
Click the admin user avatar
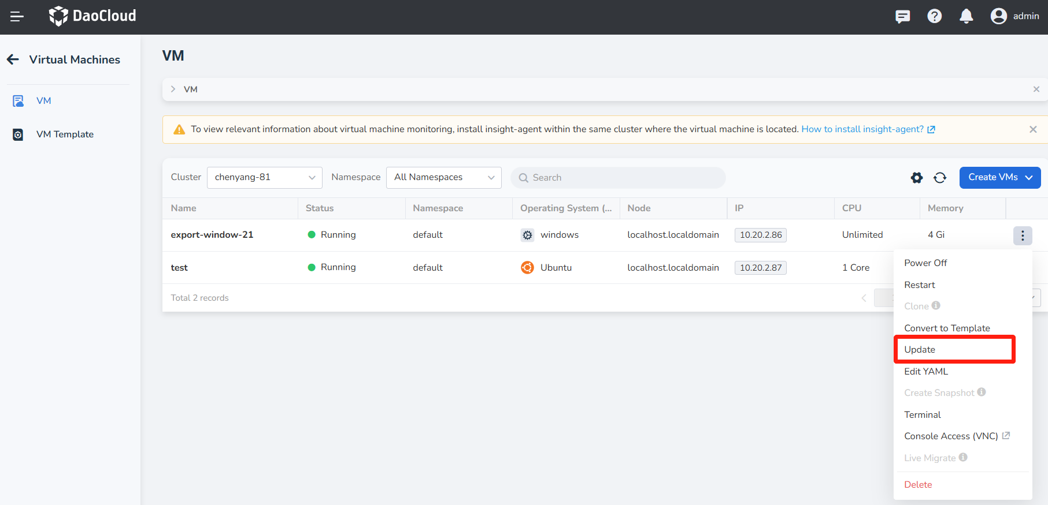[x=998, y=16]
